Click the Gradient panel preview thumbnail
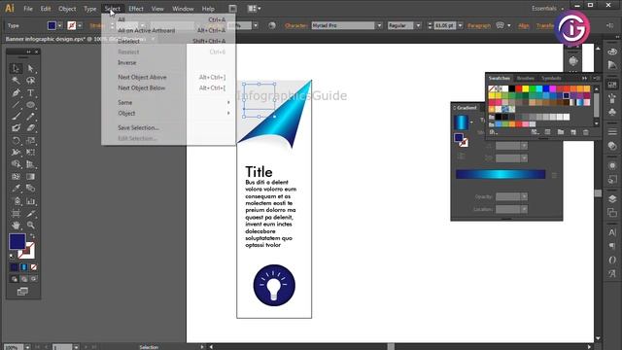The image size is (622, 350). [x=461, y=122]
